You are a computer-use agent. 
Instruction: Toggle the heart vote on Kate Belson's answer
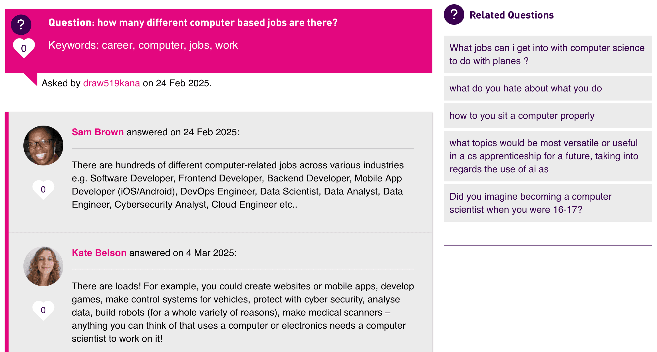43,310
